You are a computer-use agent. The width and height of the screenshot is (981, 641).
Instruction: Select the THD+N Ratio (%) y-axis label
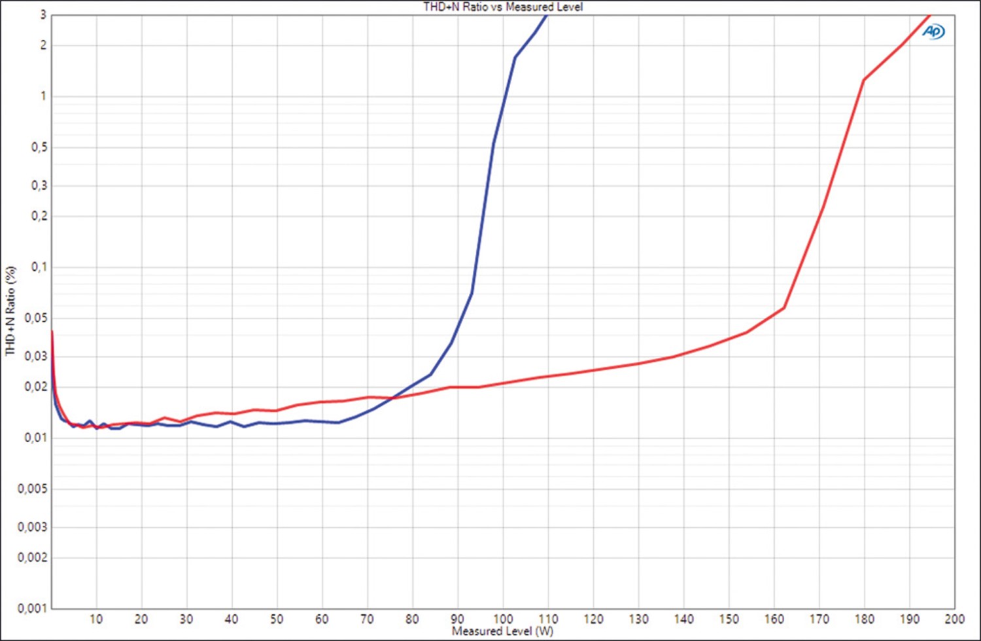[x=10, y=311]
